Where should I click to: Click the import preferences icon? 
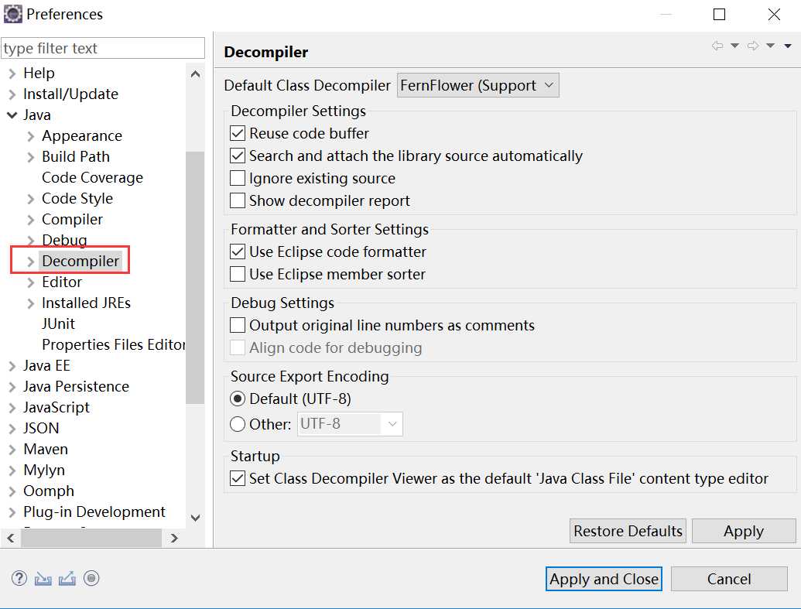click(x=43, y=578)
